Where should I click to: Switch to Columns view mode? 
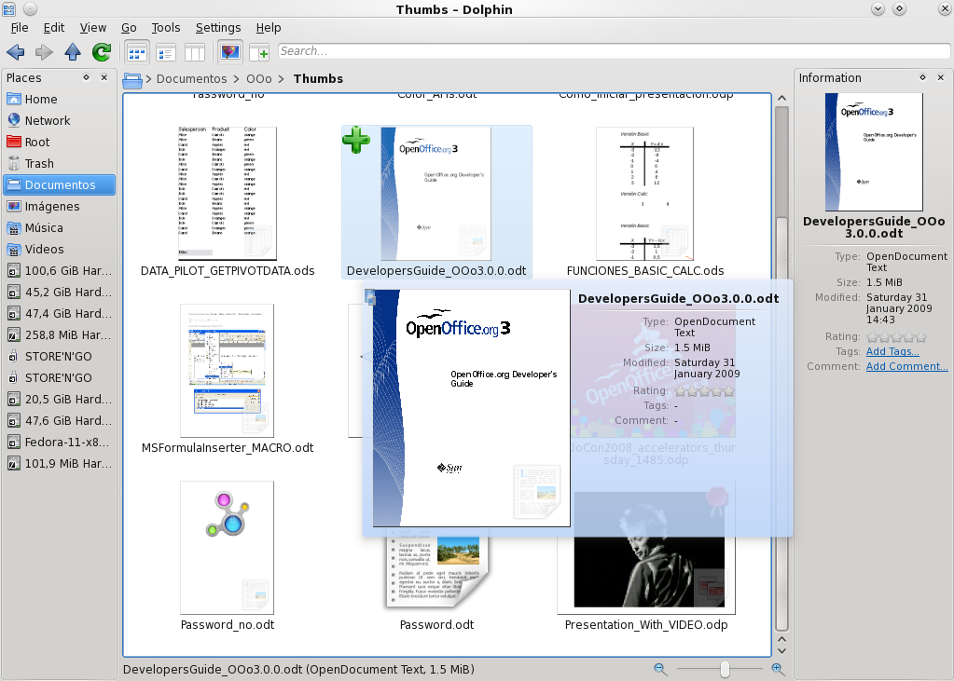pos(195,53)
